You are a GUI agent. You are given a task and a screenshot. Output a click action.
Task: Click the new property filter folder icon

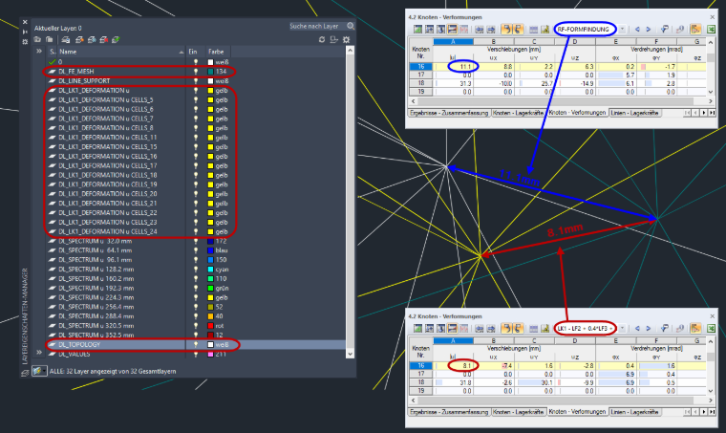[x=37, y=40]
